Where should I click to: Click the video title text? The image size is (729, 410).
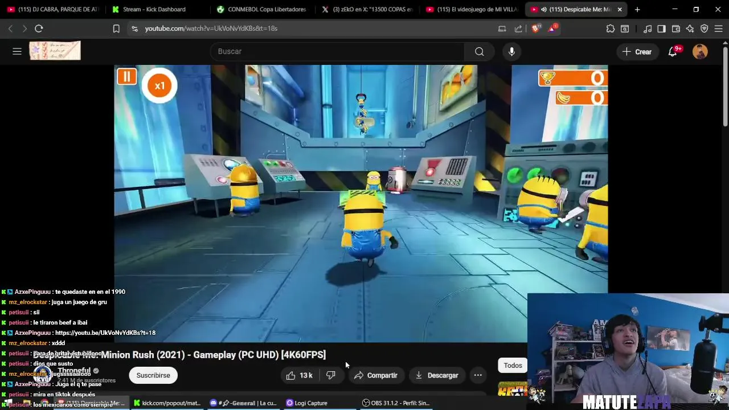tap(179, 355)
